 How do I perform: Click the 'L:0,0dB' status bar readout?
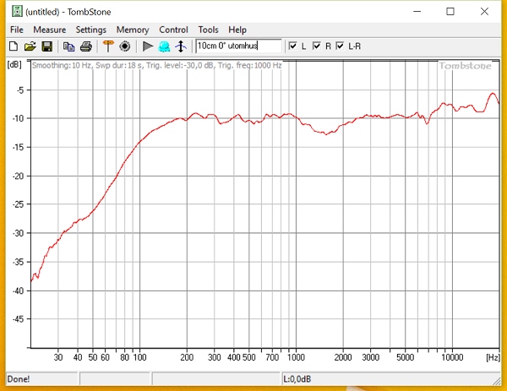297,378
